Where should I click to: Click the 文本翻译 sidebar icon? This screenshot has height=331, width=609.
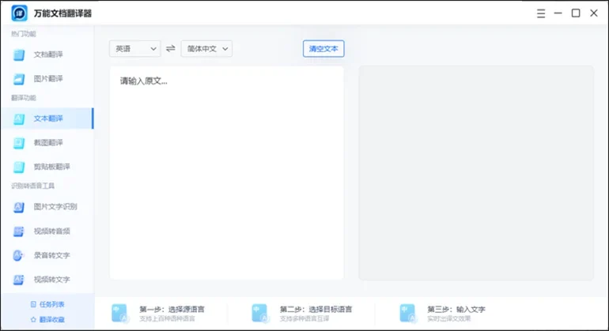tap(19, 118)
